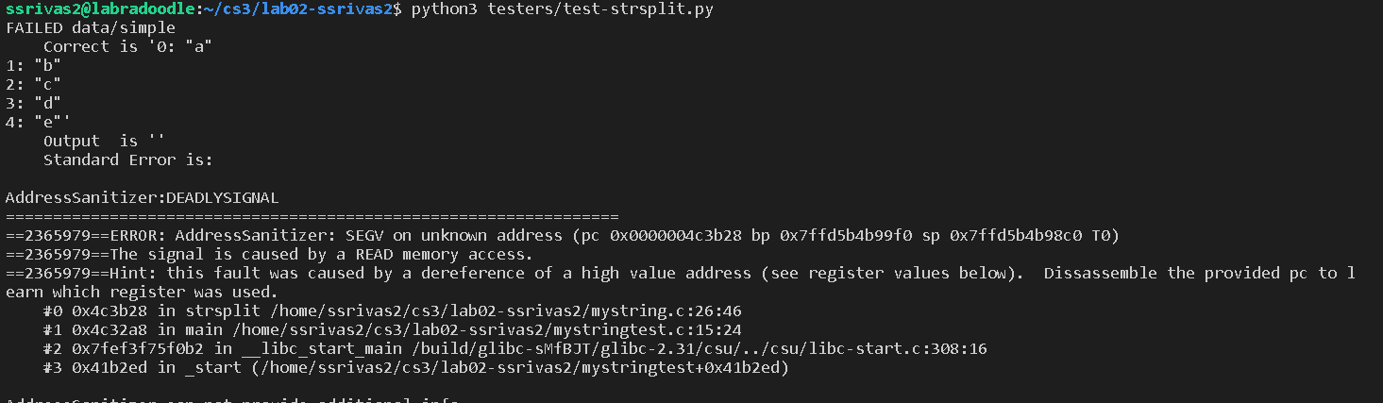Select the FAILED data/simple line
Image resolution: width=1383 pixels, height=403 pixels.
(91, 27)
